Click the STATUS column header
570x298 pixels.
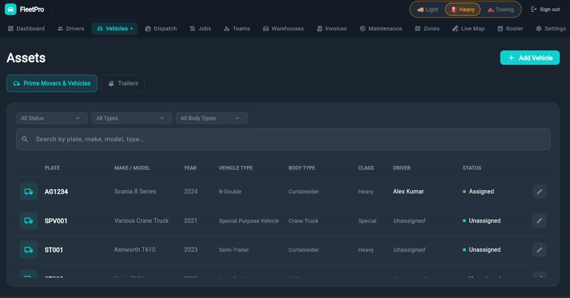click(472, 168)
